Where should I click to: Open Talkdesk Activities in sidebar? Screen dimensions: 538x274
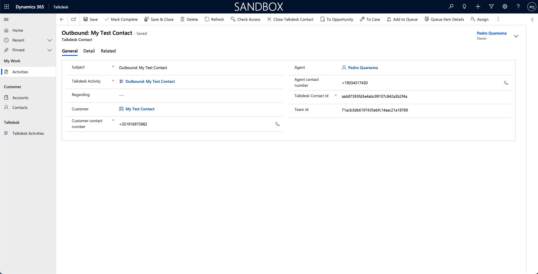(28, 133)
